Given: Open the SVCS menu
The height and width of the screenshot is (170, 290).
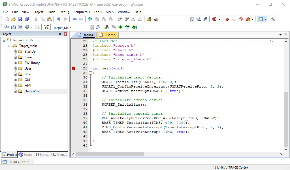Looking at the screenshot, I should pos(110,12).
